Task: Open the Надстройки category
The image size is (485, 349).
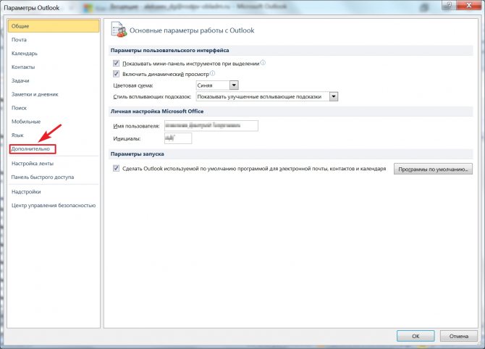Action: tap(54, 192)
